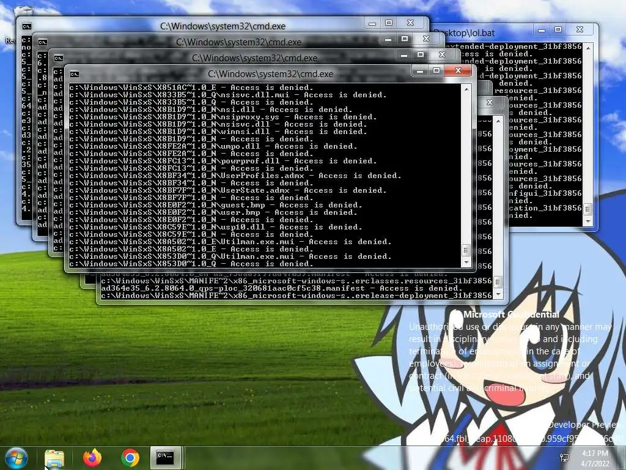Maximize the rearmost cmd.exe window
This screenshot has width=626, height=470.
point(388,23)
